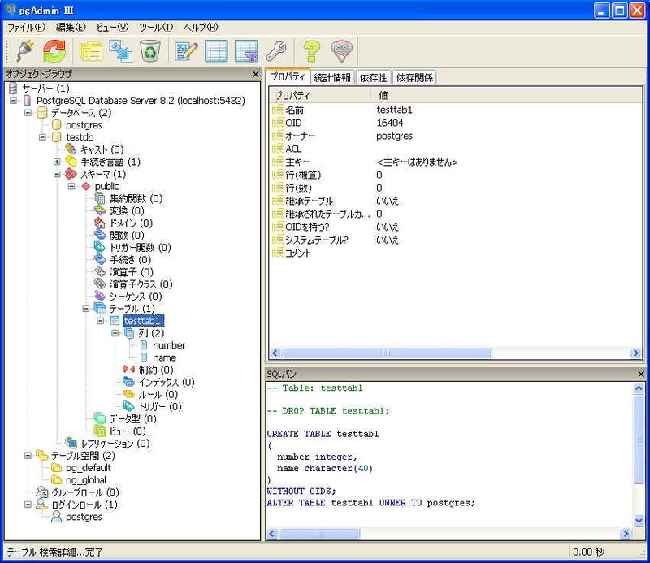The height and width of the screenshot is (563, 650).
Task: Click the wrench maintenance icon
Action: pos(276,51)
